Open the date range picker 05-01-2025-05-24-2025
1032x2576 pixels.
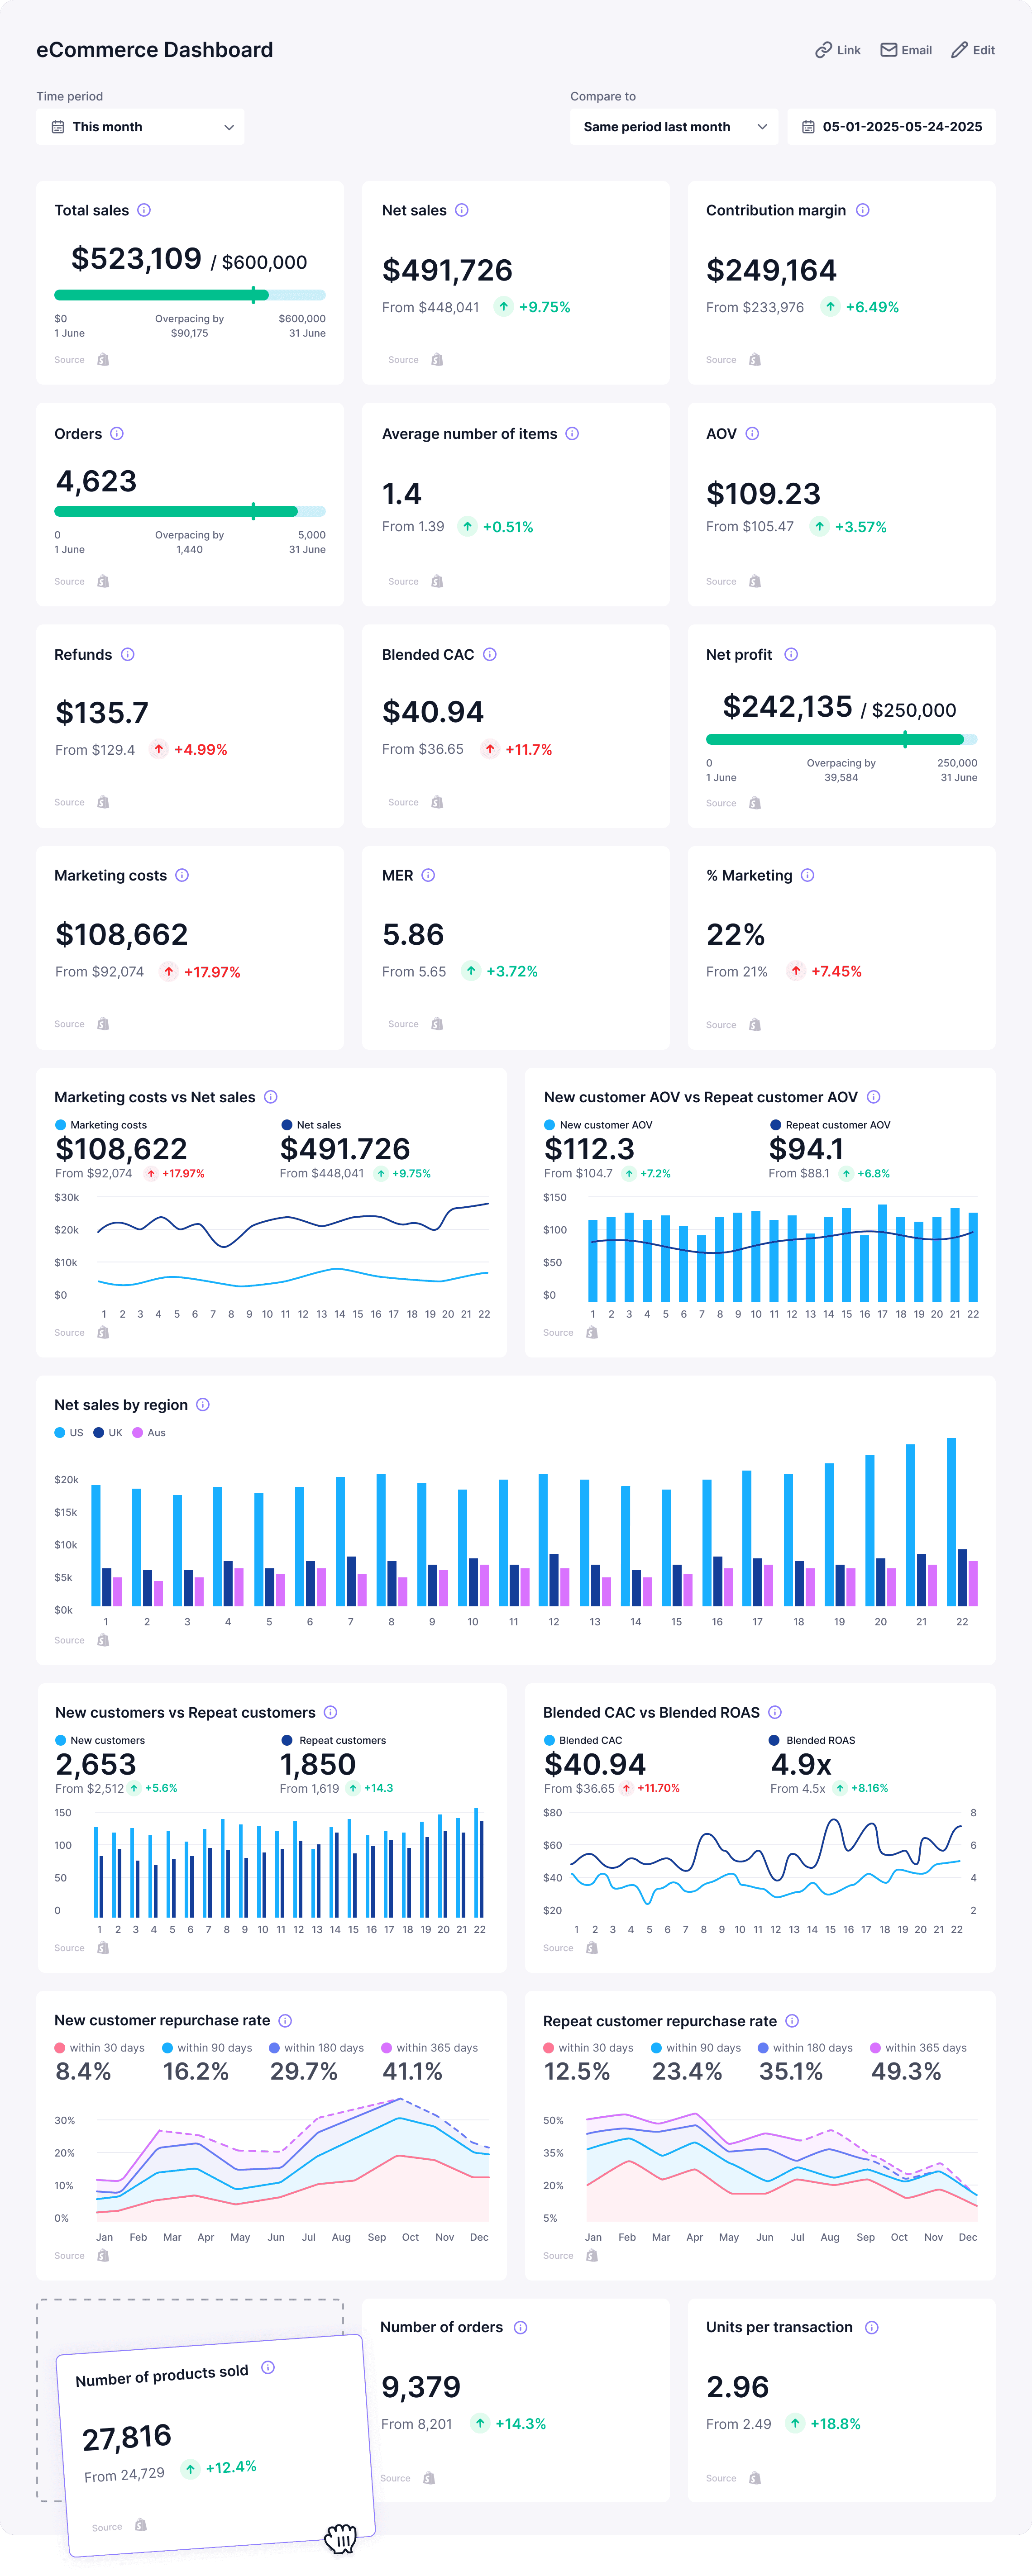pyautogui.click(x=890, y=126)
